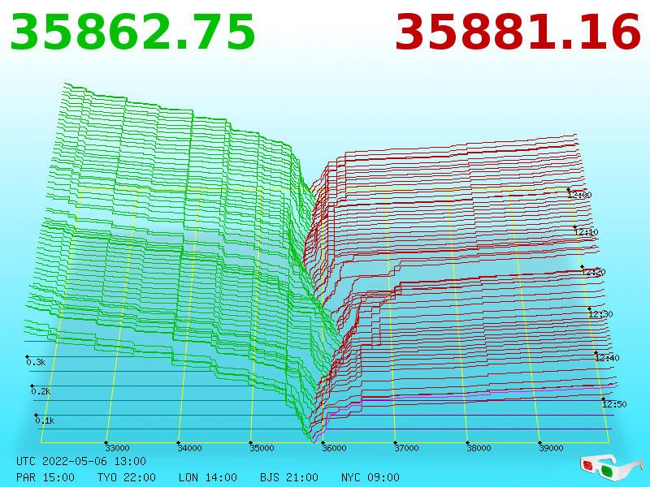Screen dimensions: 650x487
Task: Click the 33000 price axis label
Action: pyautogui.click(x=117, y=448)
